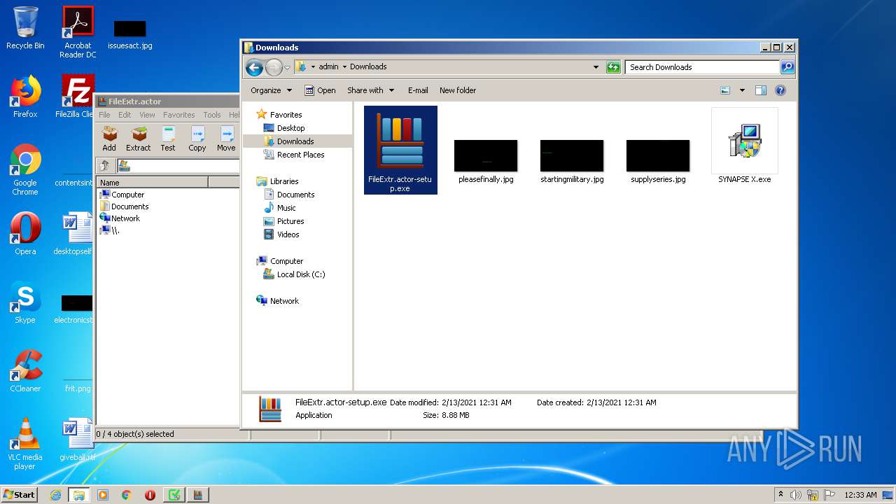Select Computer in FileExtr.actor list
This screenshot has width=896, height=504.
click(122, 195)
